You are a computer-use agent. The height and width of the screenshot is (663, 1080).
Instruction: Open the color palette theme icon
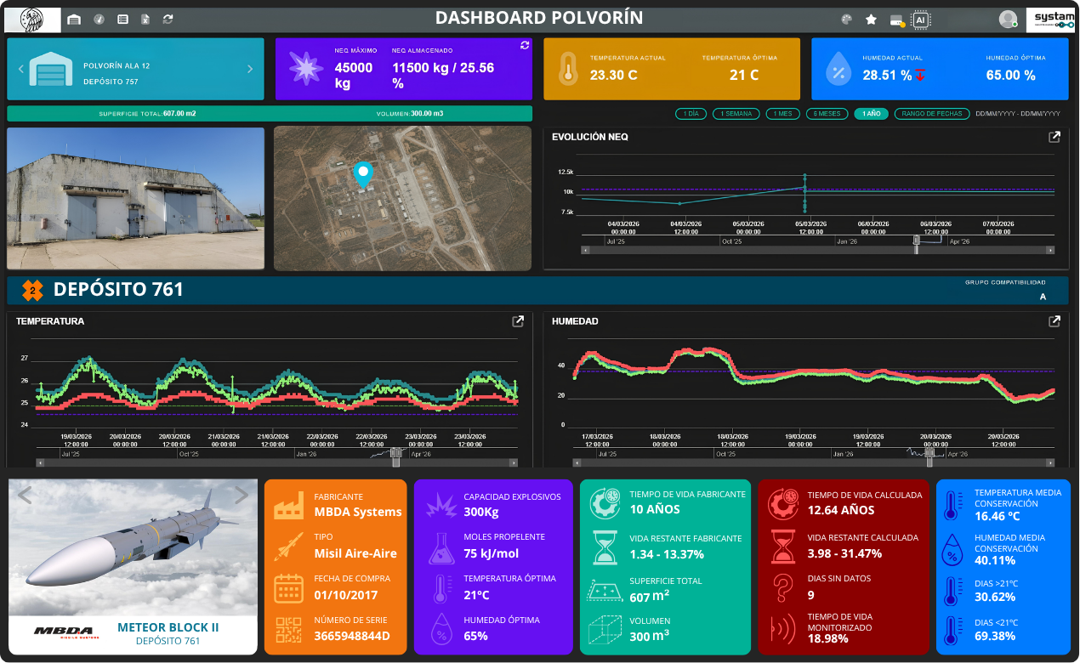[x=846, y=19]
